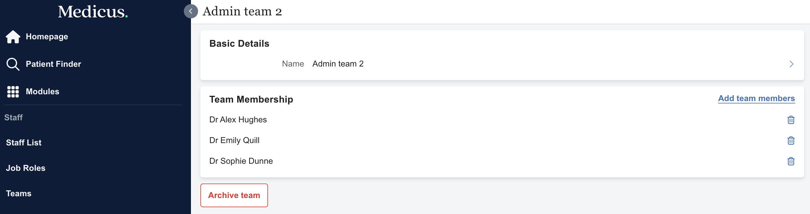
Task: Collapse sidebar using the round arrow button
Action: 191,11
